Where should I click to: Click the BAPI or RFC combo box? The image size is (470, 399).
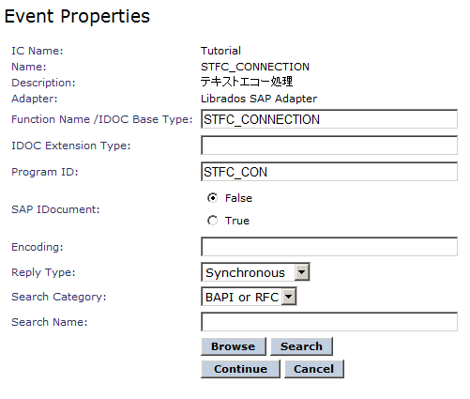click(249, 297)
